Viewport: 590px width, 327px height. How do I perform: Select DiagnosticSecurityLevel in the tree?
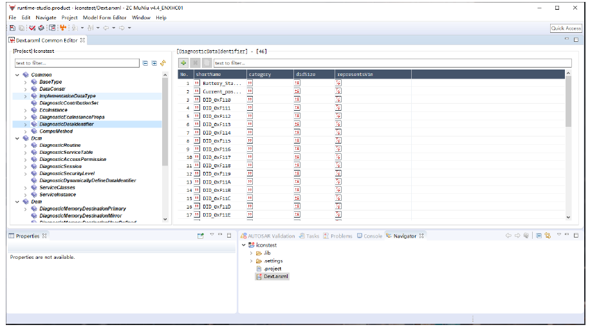[67, 173]
